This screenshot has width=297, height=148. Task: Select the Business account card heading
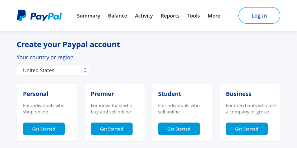tap(239, 94)
